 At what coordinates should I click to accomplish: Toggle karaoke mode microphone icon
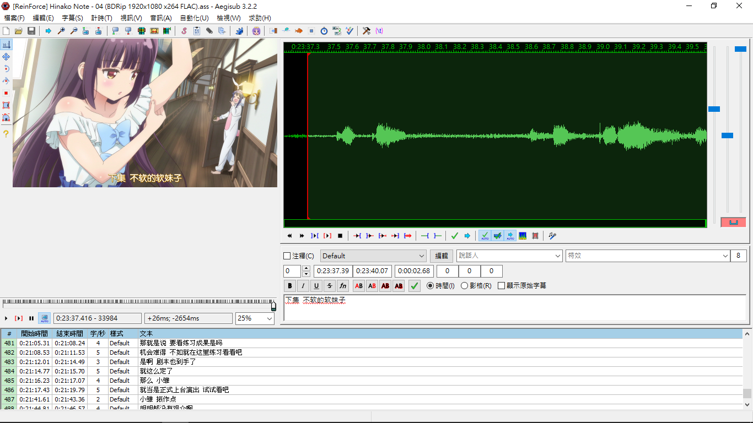click(552, 236)
